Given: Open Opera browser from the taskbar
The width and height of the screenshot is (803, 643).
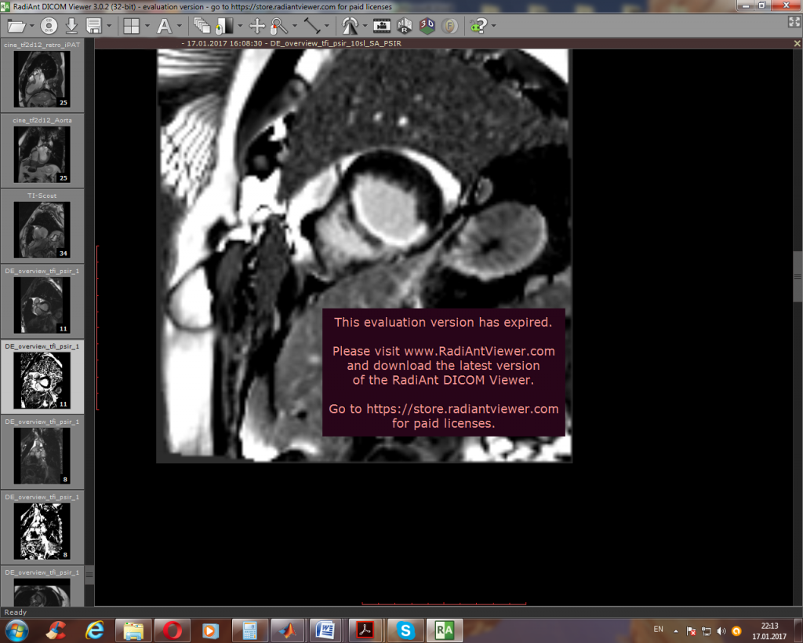Looking at the screenshot, I should (x=172, y=630).
